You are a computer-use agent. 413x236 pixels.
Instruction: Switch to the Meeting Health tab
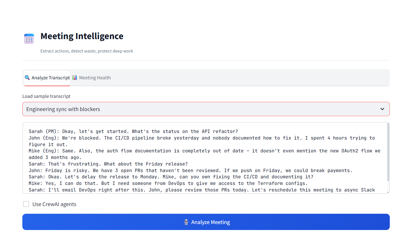click(x=92, y=78)
